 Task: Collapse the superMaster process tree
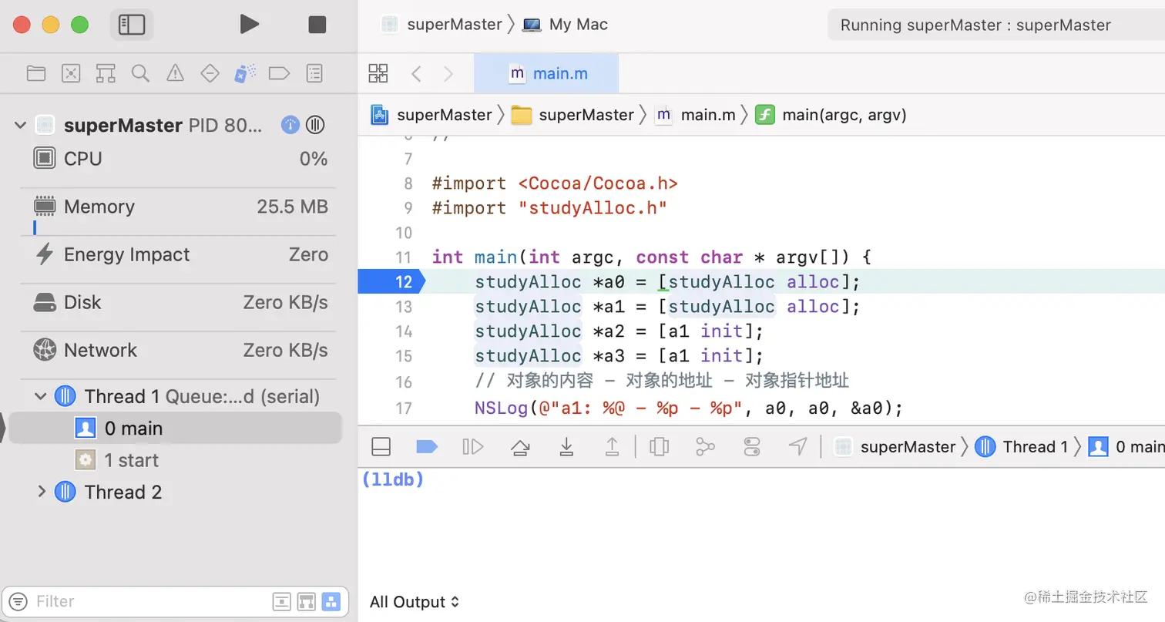(x=20, y=125)
